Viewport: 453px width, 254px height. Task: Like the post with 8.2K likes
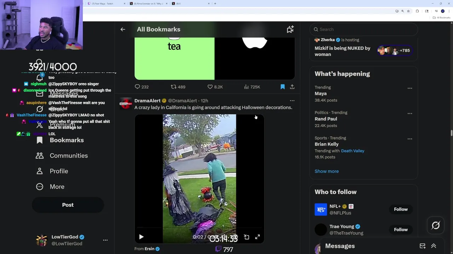tap(215, 87)
